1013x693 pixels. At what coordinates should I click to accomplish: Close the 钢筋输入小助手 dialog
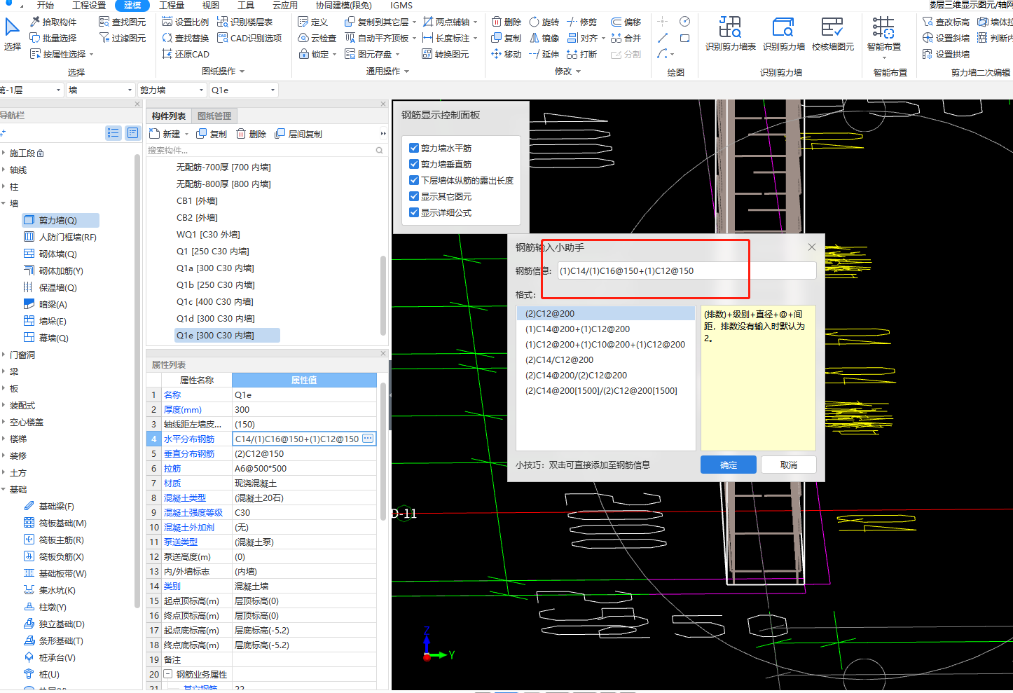click(x=811, y=247)
